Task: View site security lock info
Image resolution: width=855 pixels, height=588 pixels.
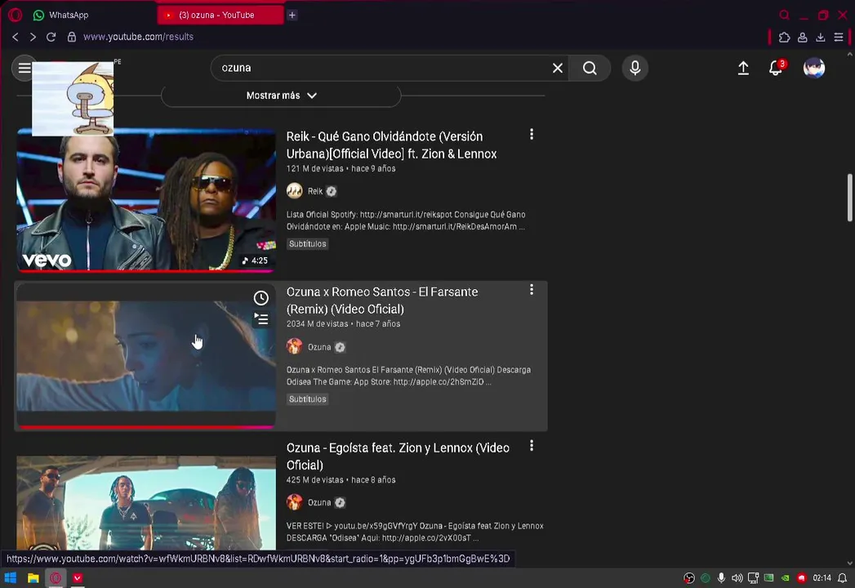Action: pyautogui.click(x=71, y=37)
